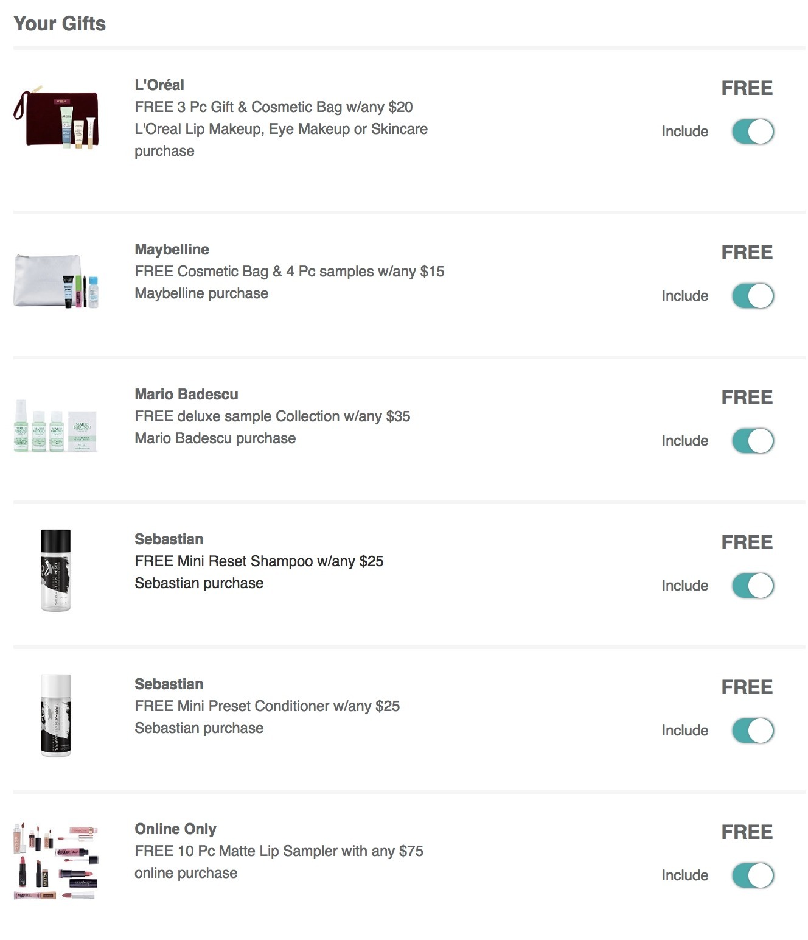Viewport: 808px width, 940px height.
Task: Click the L'Oréal brand name
Action: (159, 85)
